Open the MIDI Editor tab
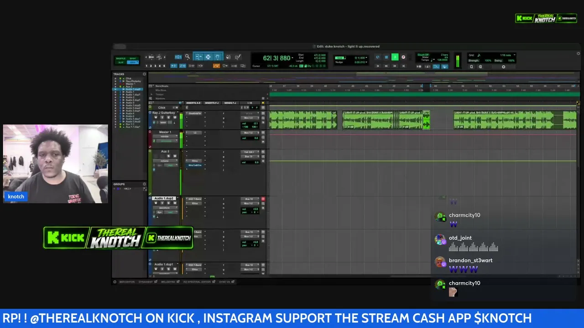This screenshot has width=584, height=328. (127, 282)
